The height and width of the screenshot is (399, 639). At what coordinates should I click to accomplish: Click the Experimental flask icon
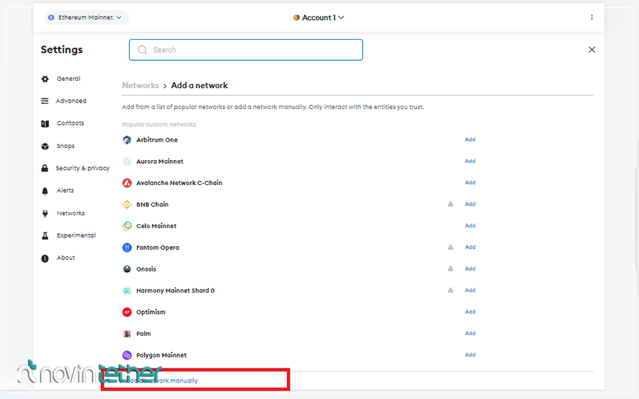point(45,235)
